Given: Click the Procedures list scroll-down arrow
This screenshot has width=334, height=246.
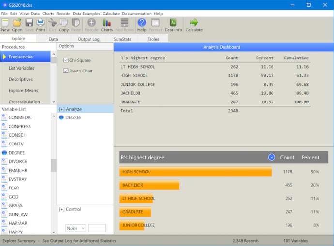Looking at the screenshot, I should coord(54,102).
